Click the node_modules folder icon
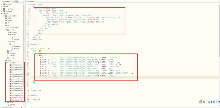 [x=6, y=16]
